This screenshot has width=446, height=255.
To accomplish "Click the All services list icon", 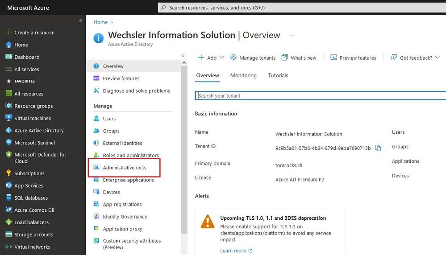I will (9, 69).
